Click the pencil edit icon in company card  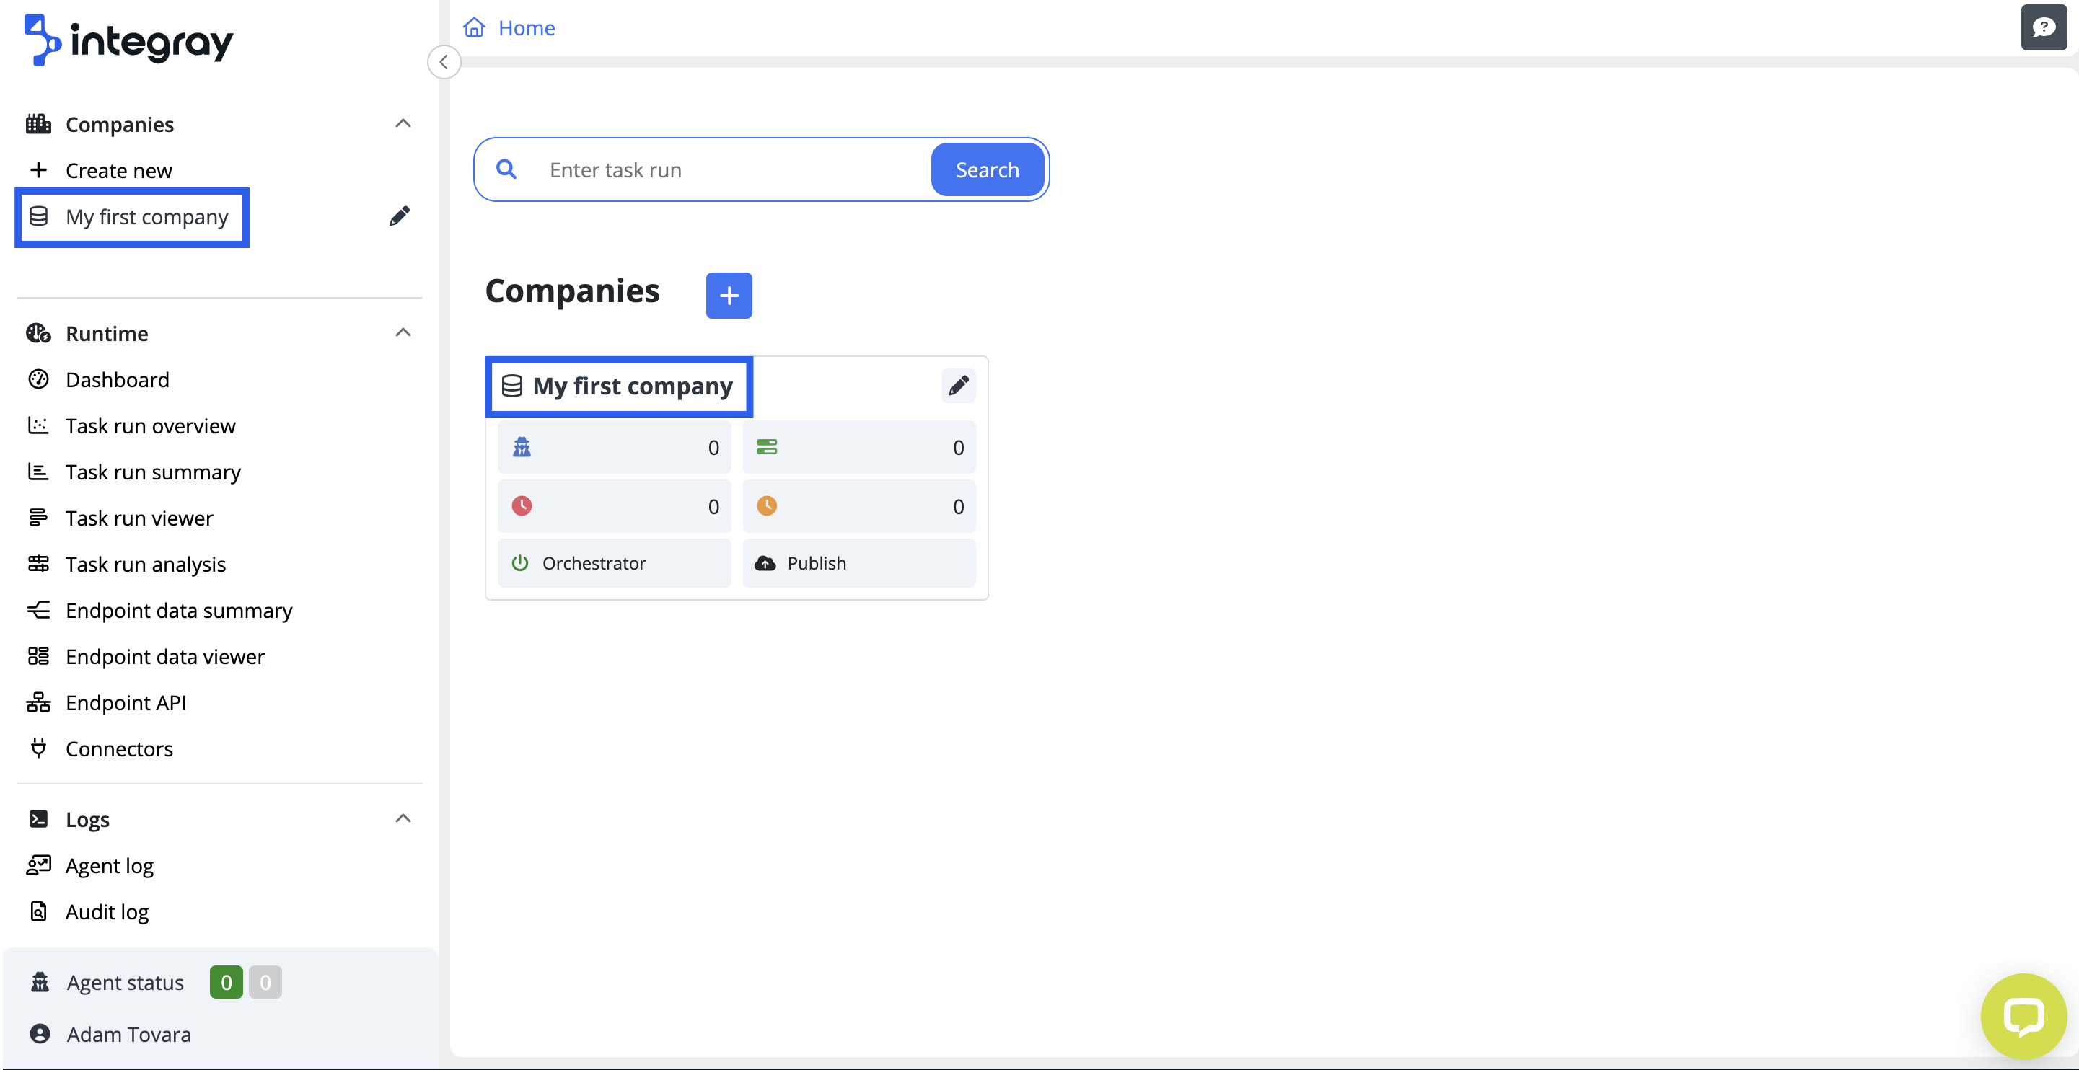(x=958, y=386)
